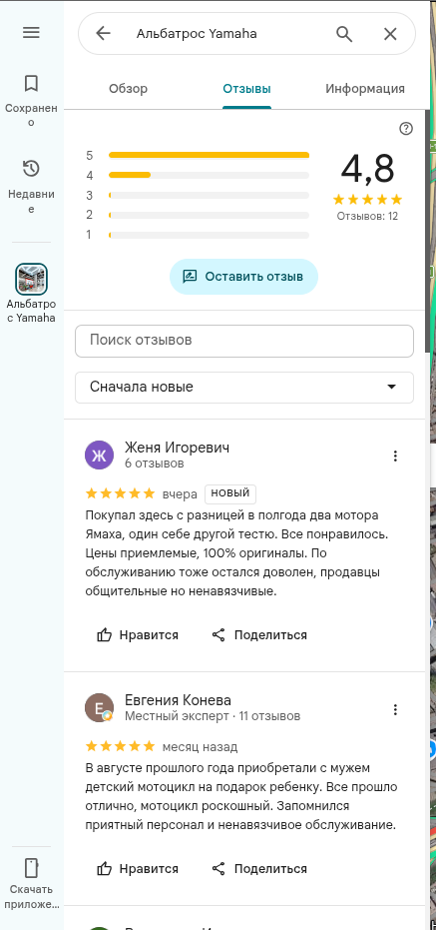Select Альбатрос Yamaha thumbnail in sidebar

31,279
